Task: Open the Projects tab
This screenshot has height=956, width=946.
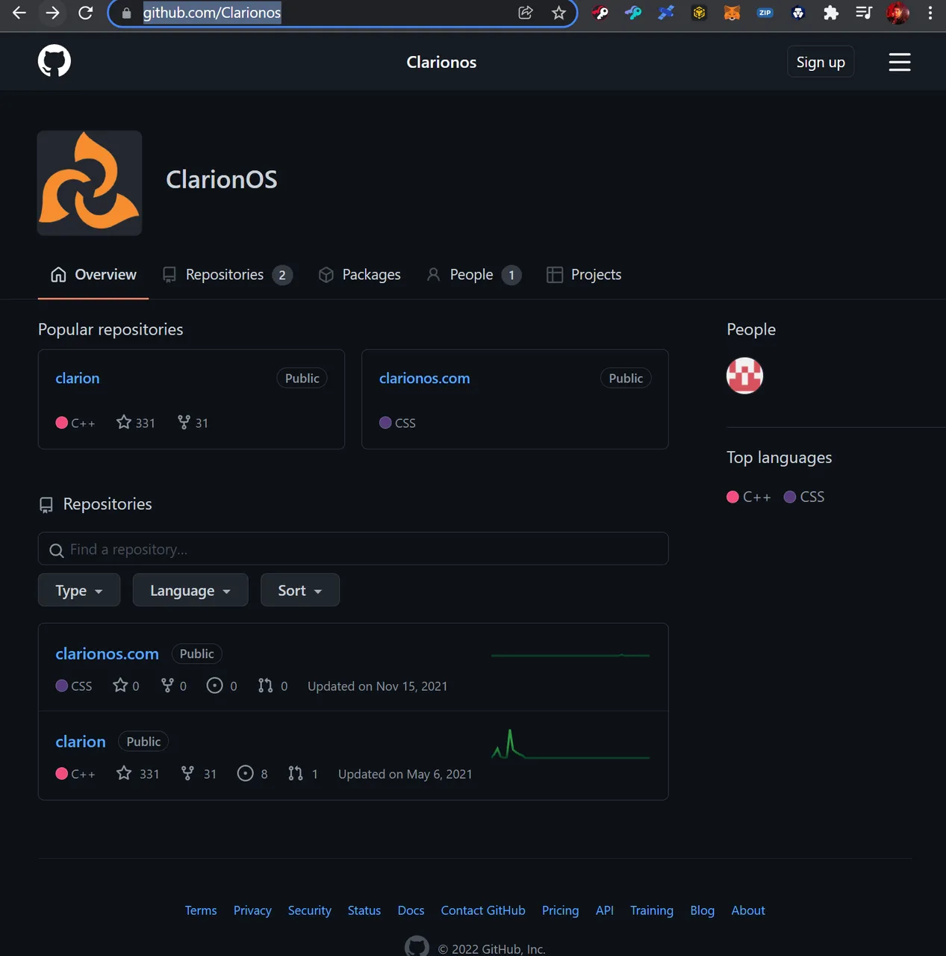Action: pos(584,275)
